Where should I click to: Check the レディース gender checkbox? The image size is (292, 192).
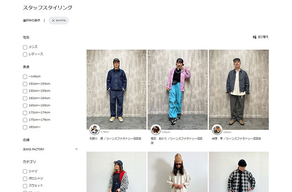(x=25, y=55)
